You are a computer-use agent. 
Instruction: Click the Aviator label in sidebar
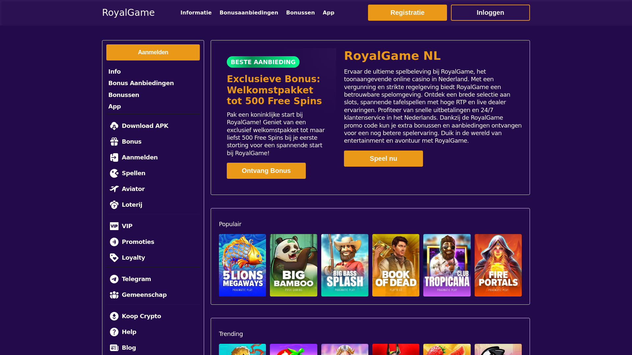[133, 189]
